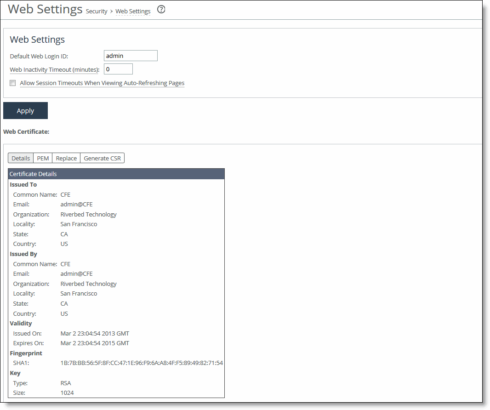Viewport: 490px width, 410px height.
Task: Switch to the PEM tab
Action: (42, 158)
